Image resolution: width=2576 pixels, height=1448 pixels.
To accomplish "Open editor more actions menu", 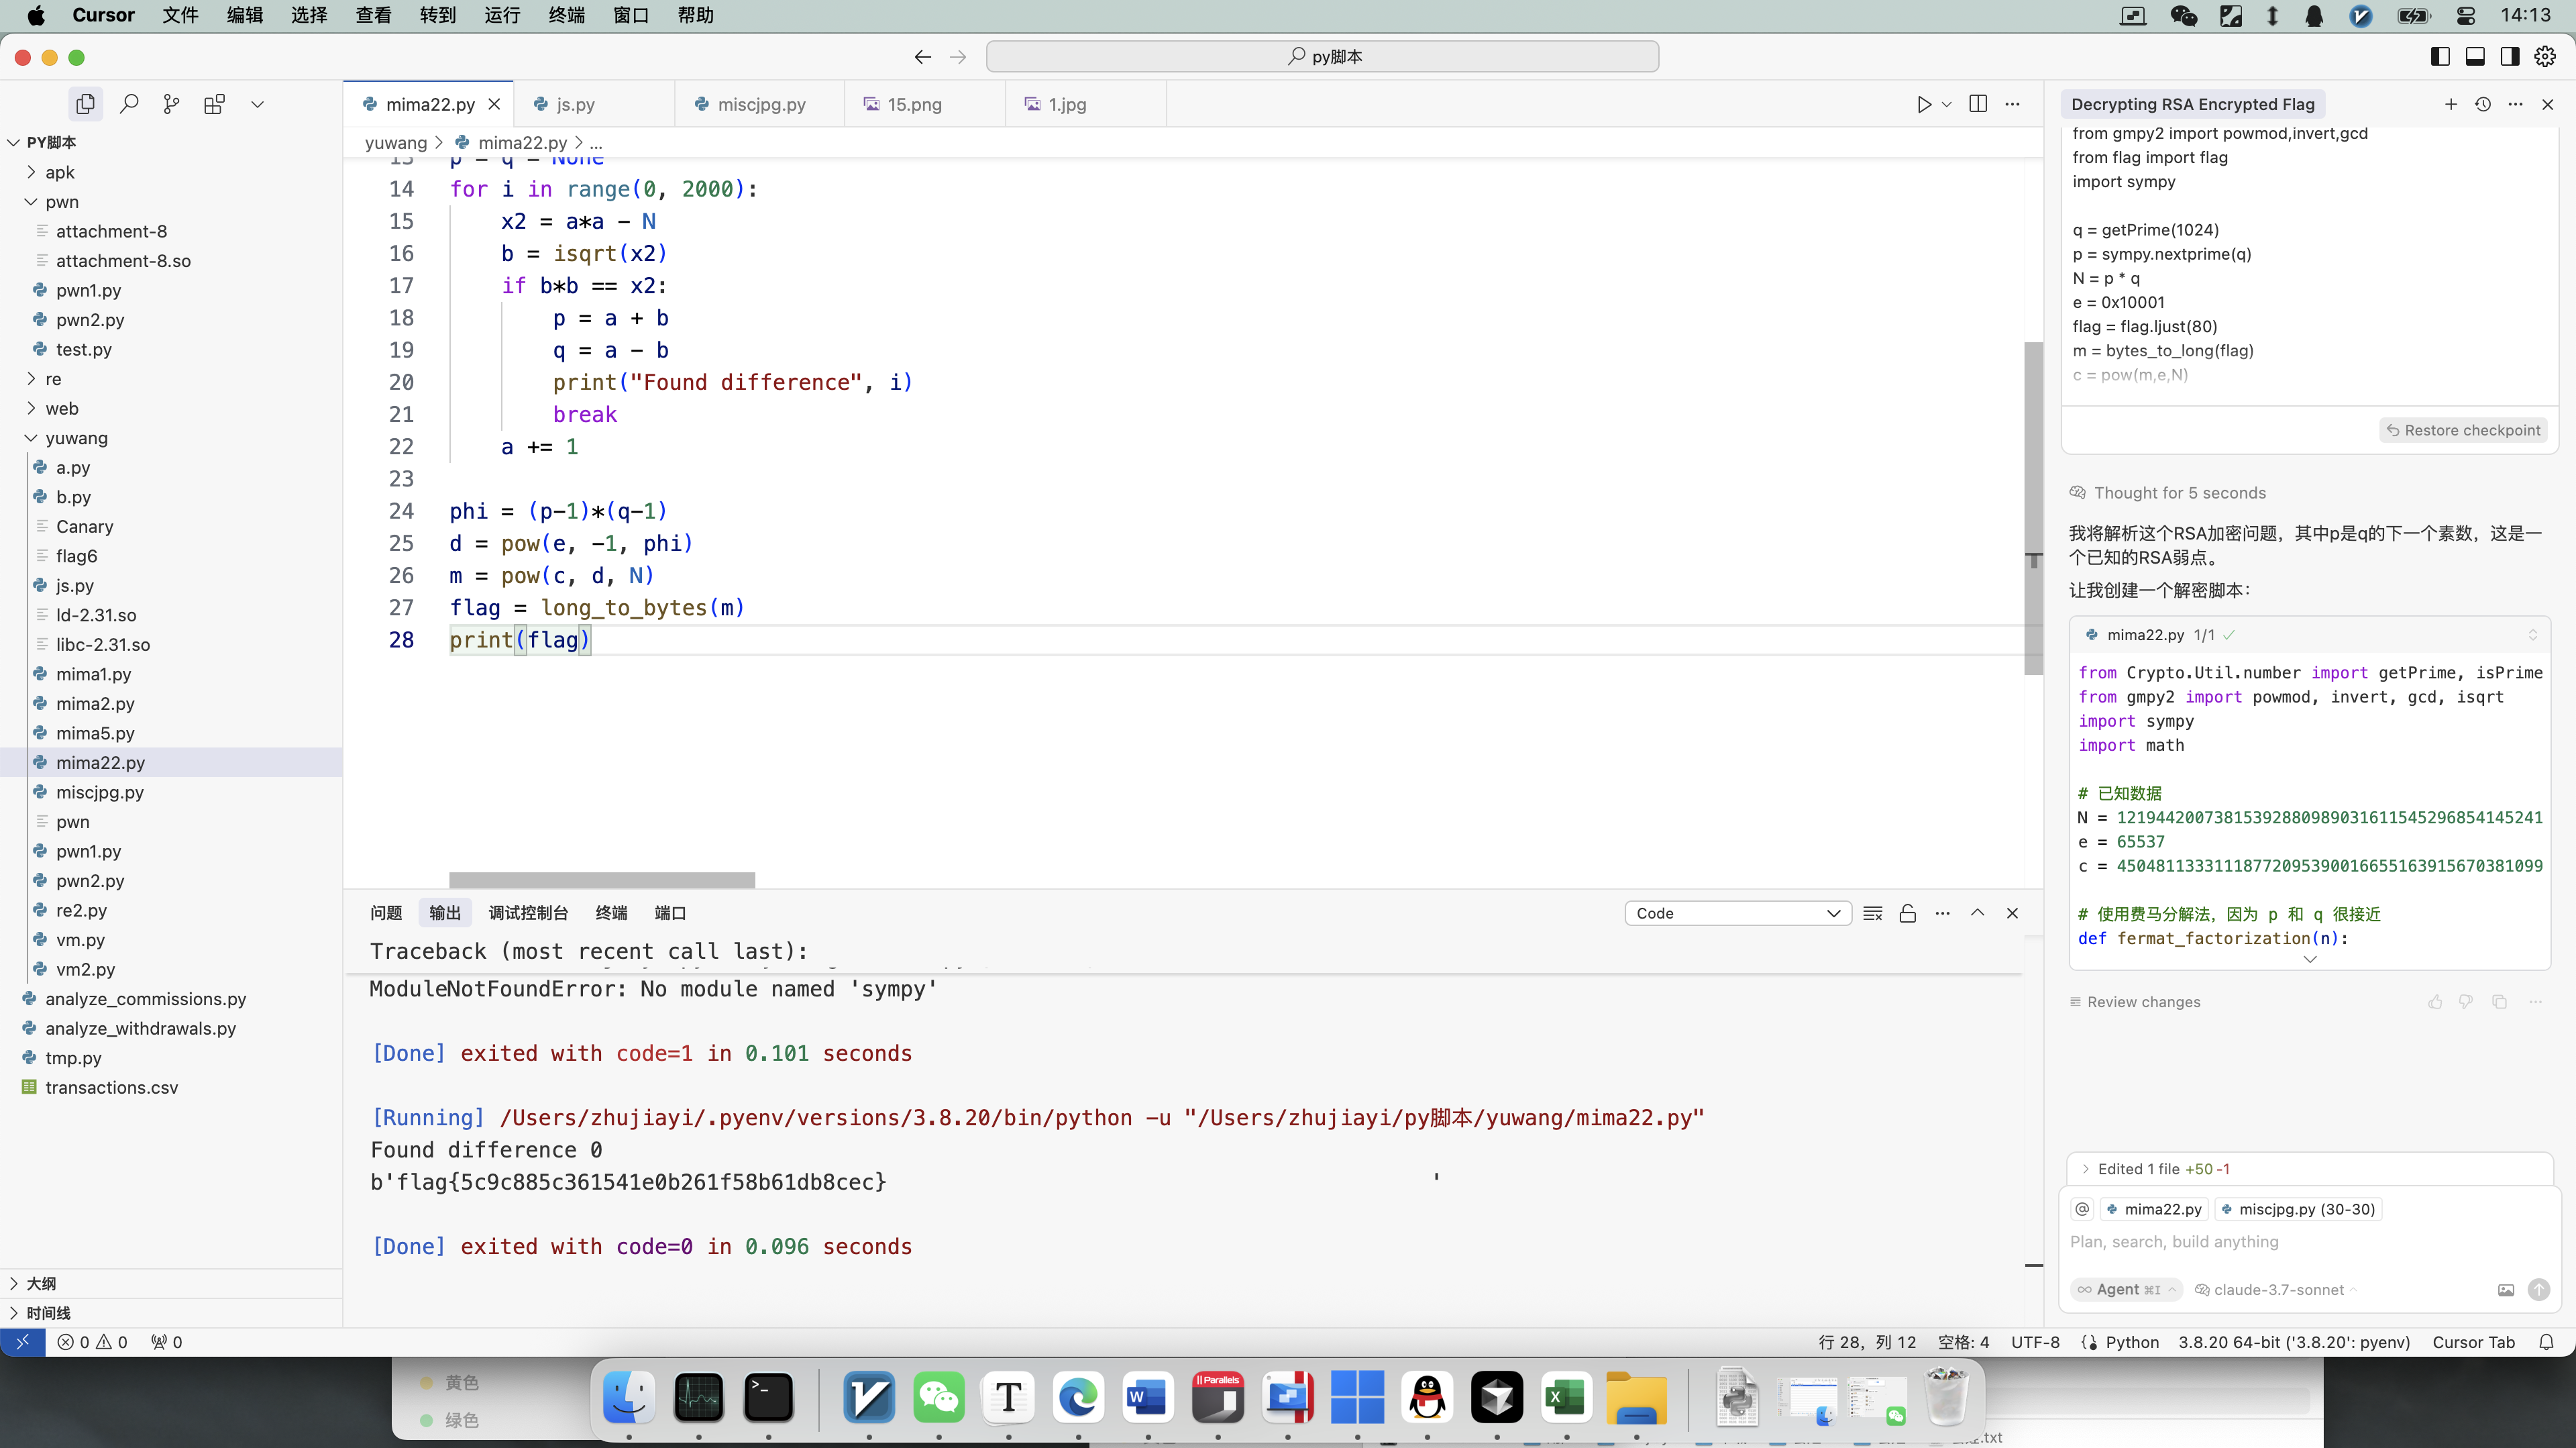I will click(2013, 104).
